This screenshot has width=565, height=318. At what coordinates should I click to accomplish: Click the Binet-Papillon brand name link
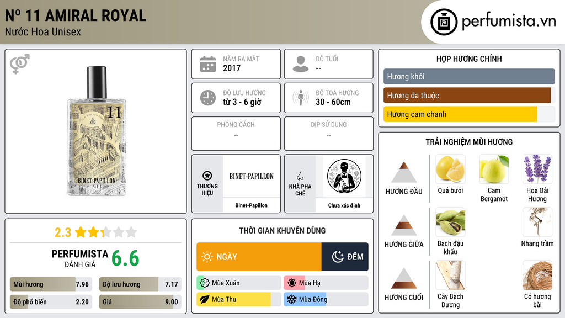coord(251,205)
